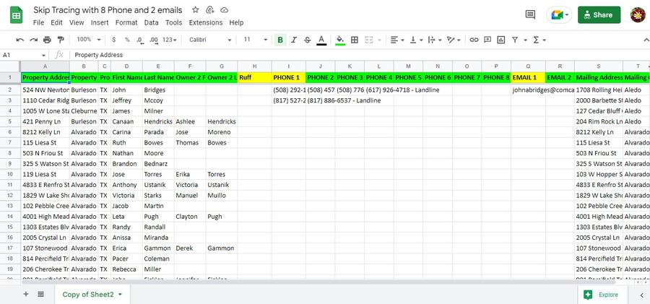Viewport: 650px width, 304px height.
Task: Toggle bold formatting
Action: point(280,40)
